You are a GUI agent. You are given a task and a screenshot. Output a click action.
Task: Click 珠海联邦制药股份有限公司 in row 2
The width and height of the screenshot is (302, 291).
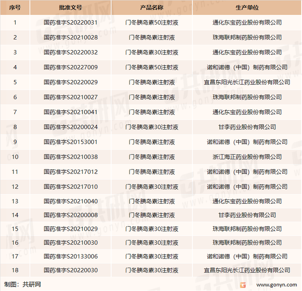coord(247,37)
